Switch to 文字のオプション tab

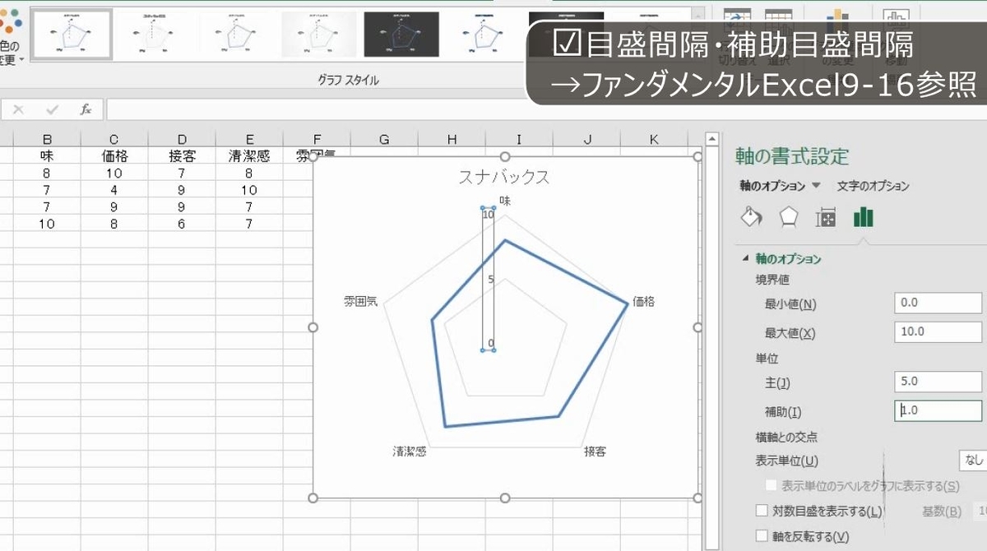[x=873, y=186]
